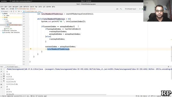The height and width of the screenshot is (97, 172).
Task: Open the Refactor menu
Action: 26,7
